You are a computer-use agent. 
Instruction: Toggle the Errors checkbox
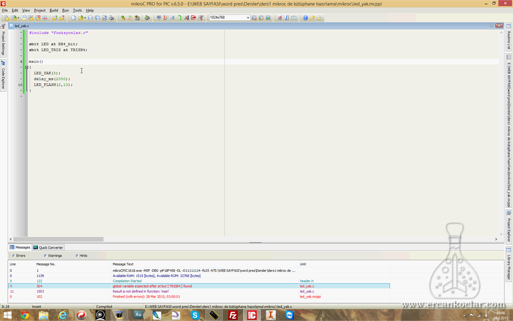[x=14, y=255]
